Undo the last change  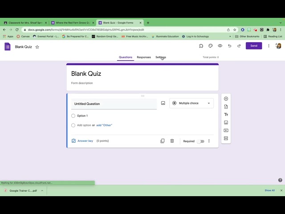pyautogui.click(x=230, y=46)
